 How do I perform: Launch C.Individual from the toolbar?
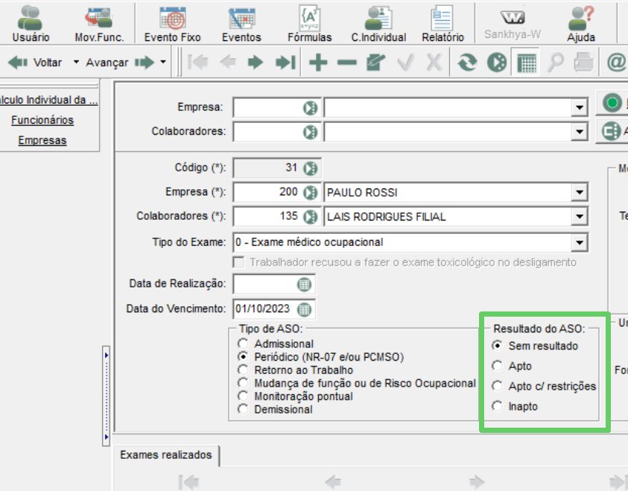pos(378,23)
